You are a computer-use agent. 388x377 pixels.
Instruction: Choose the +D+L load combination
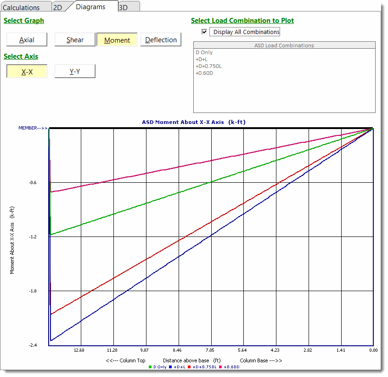202,59
